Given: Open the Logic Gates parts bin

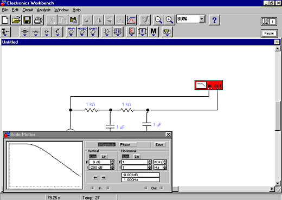Looking at the screenshot, I should click(x=107, y=32).
